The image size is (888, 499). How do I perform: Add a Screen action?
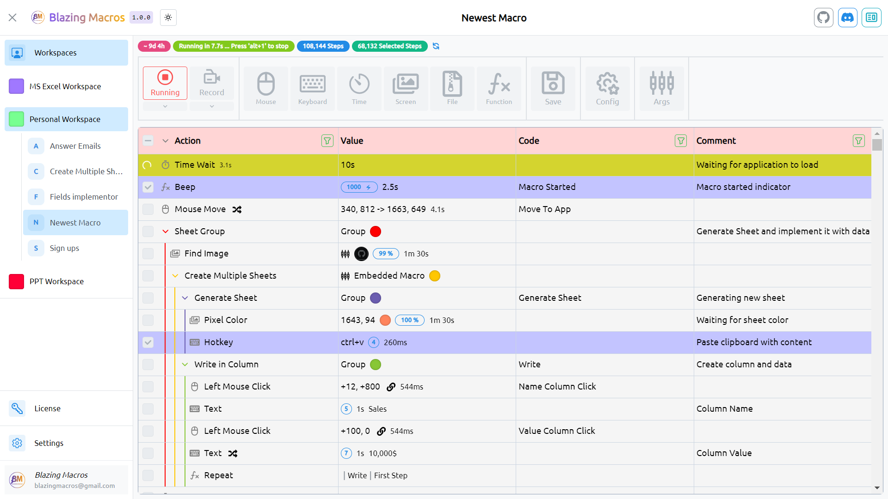406,88
